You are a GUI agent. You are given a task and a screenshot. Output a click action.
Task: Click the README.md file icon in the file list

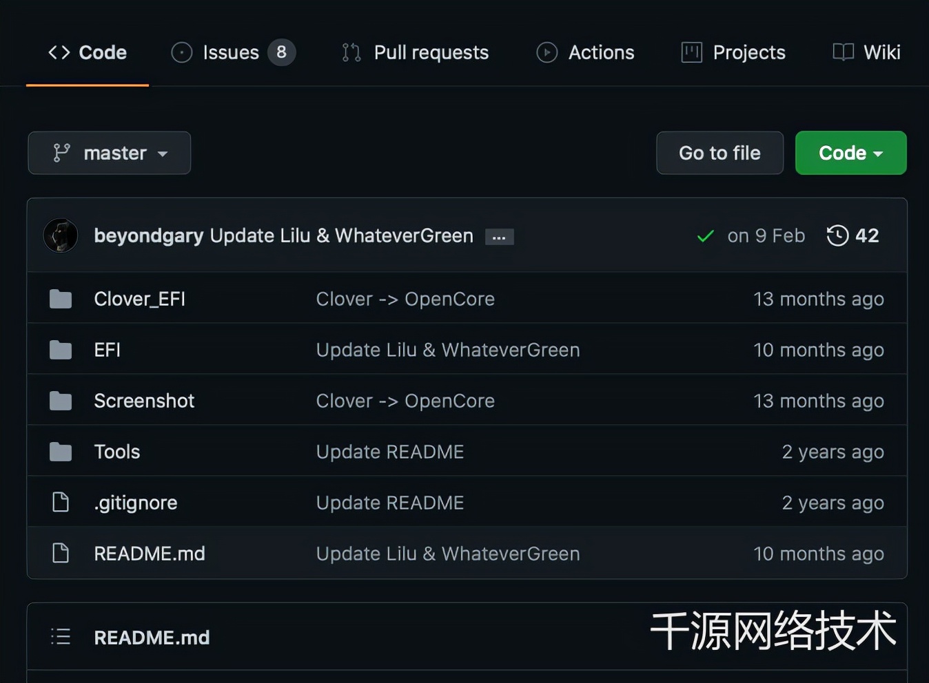point(61,553)
